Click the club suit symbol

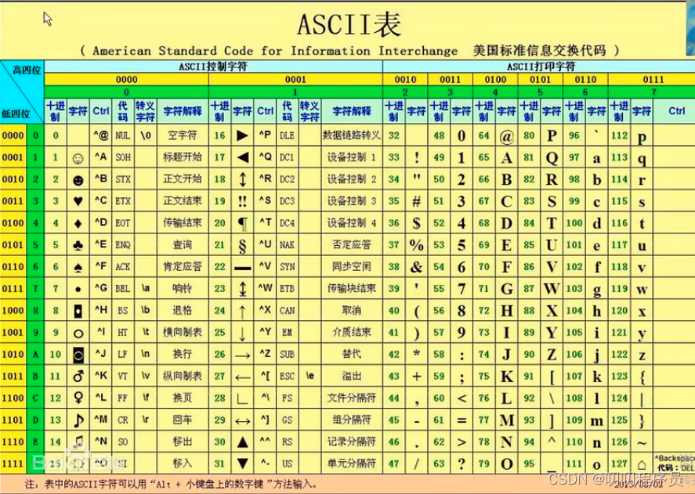coord(78,246)
